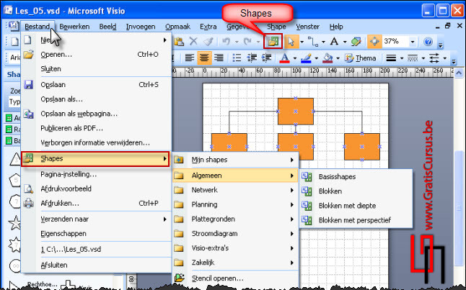Choose Opslaan menu entry
The height and width of the screenshot is (290, 466).
[x=96, y=84]
